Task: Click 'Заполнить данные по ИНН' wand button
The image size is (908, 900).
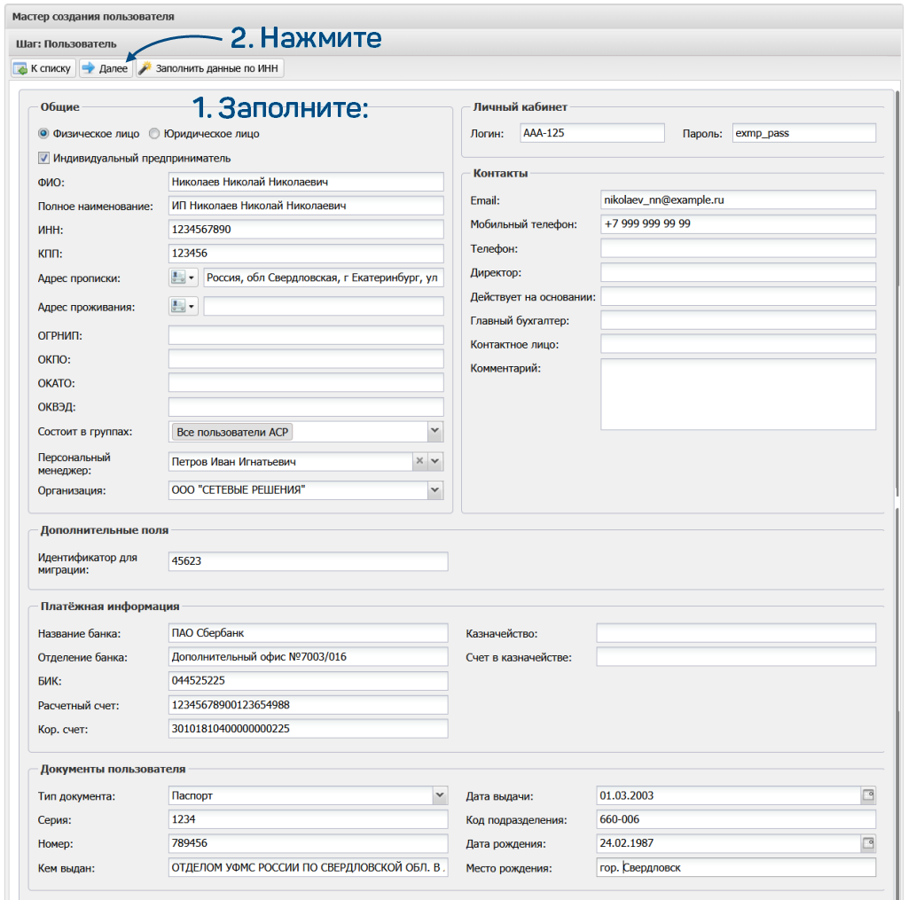Action: point(209,68)
